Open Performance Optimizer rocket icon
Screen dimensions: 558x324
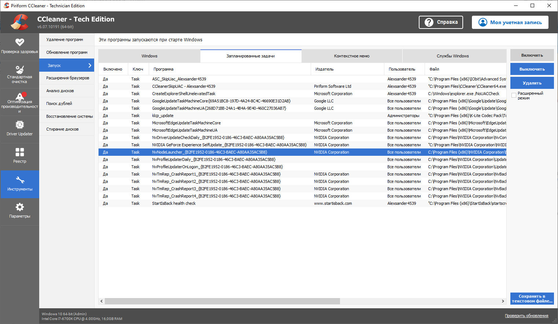pos(20,96)
